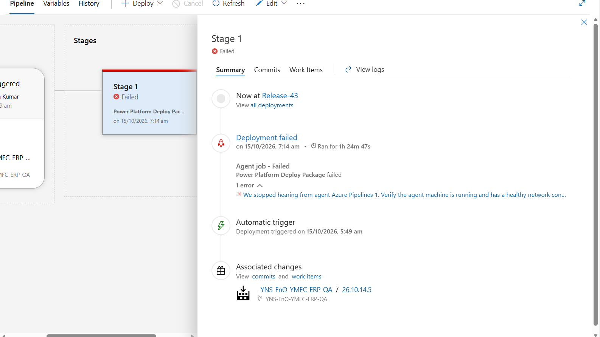The height and width of the screenshot is (337, 600).
Task: Click the red X icon by error message
Action: [239, 194]
